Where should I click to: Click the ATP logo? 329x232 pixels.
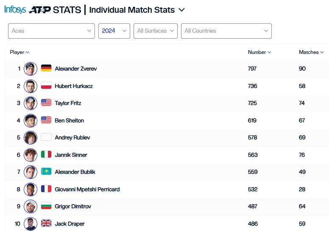pyautogui.click(x=39, y=10)
